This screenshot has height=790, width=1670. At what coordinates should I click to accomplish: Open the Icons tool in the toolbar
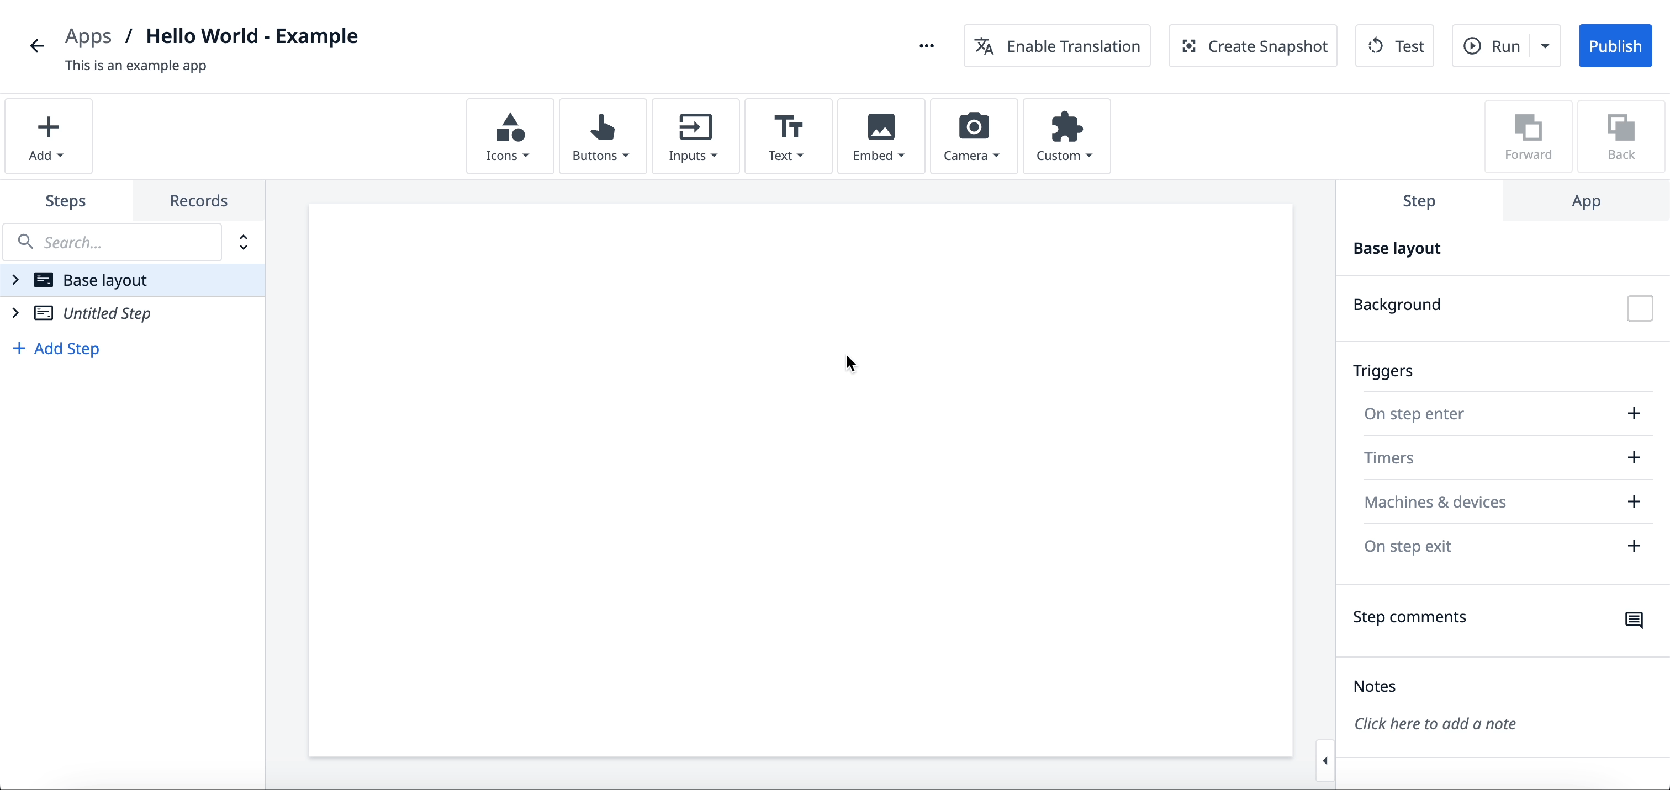[x=510, y=136]
